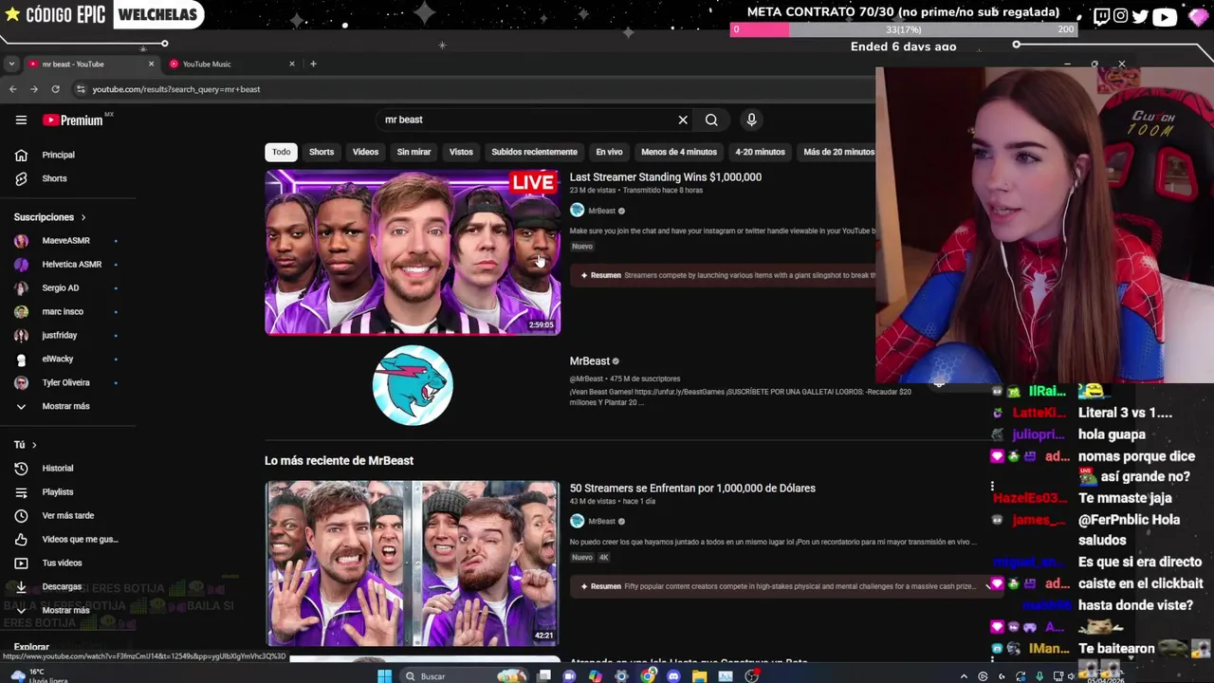The image size is (1214, 683).
Task: Open File Explorer from the taskbar
Action: click(x=699, y=675)
